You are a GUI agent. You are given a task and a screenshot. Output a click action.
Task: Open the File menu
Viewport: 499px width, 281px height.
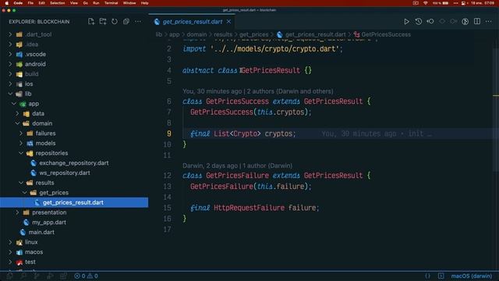pos(30,3)
